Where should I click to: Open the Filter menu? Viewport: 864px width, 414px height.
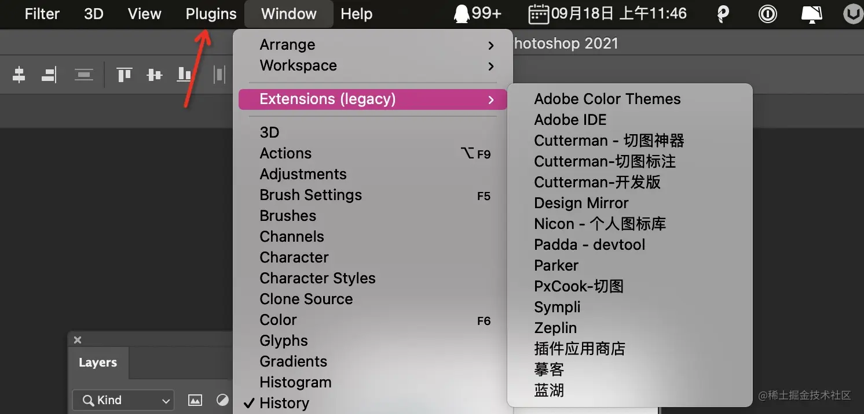(x=42, y=14)
